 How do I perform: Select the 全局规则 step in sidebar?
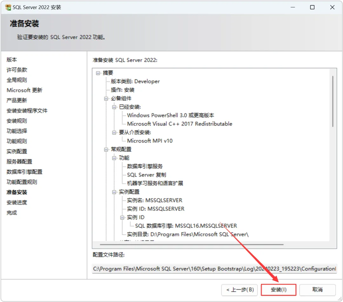[17, 80]
